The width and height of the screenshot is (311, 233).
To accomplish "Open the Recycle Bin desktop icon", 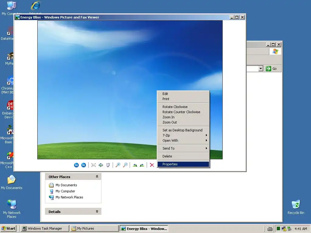I will [x=296, y=207].
